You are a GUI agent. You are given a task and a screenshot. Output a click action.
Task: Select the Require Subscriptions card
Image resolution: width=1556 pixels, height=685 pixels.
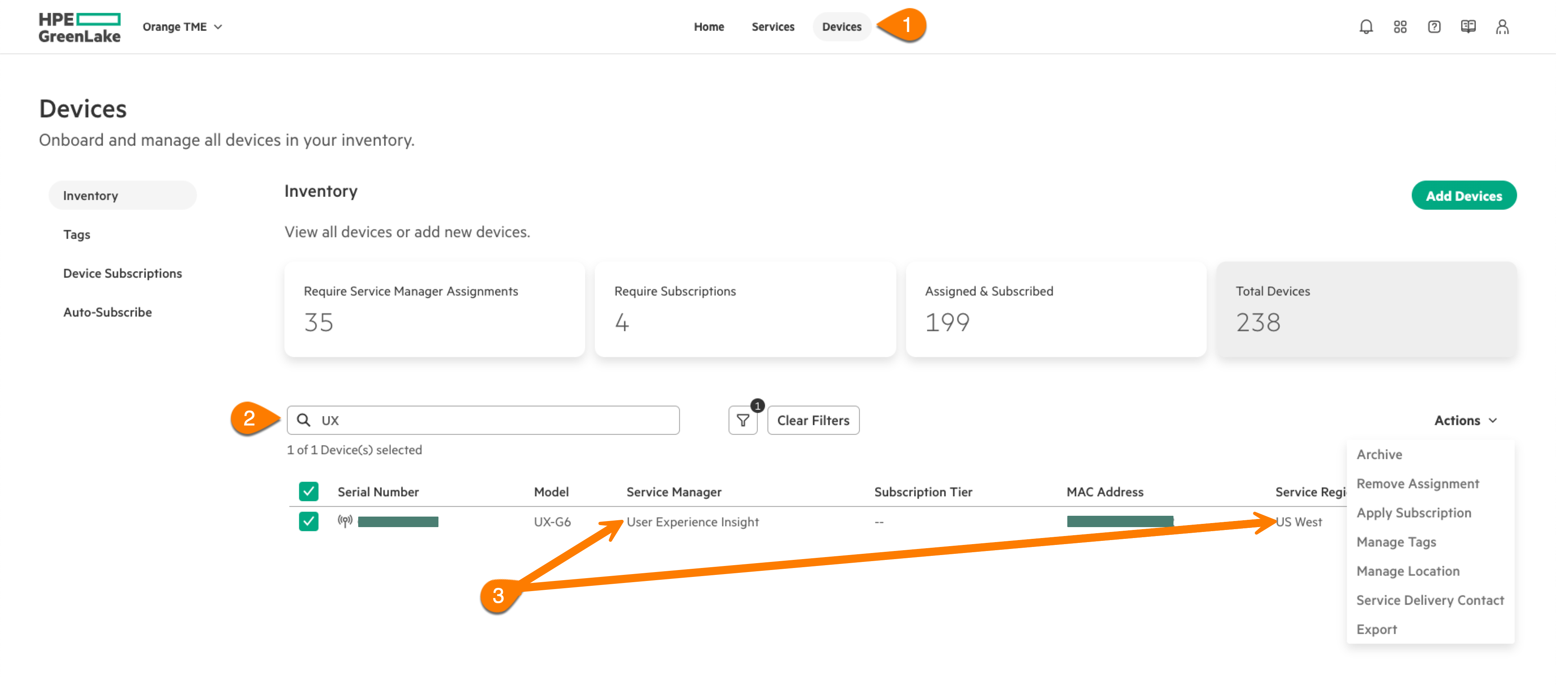745,309
